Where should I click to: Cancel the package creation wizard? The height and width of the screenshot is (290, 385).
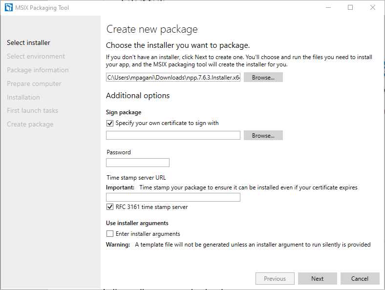360,278
